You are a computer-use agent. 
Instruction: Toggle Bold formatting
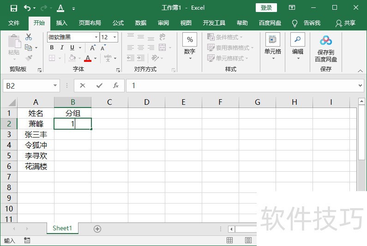[x=52, y=48]
